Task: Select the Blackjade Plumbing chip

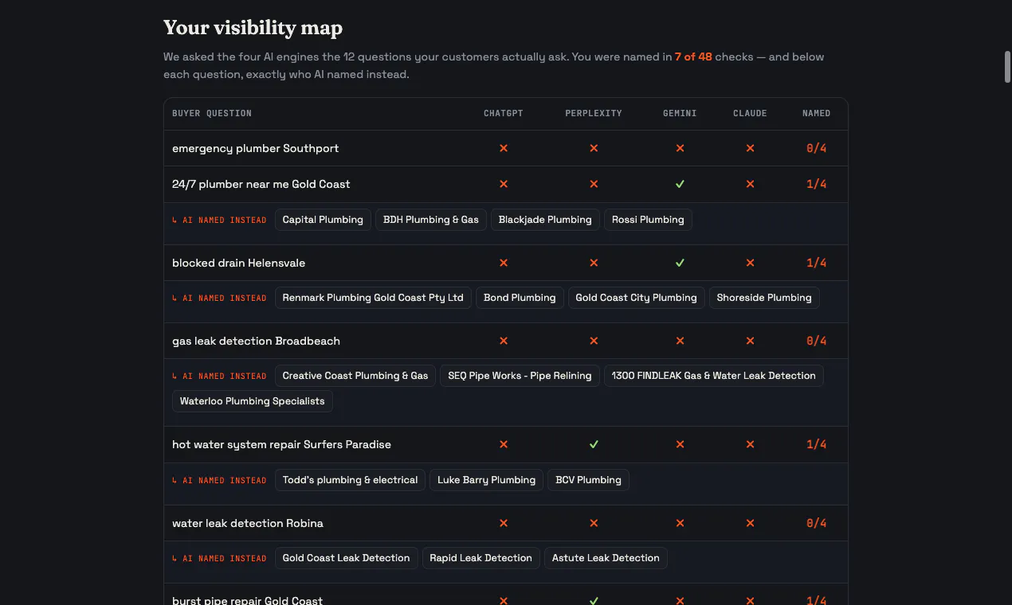Action: [545, 220]
